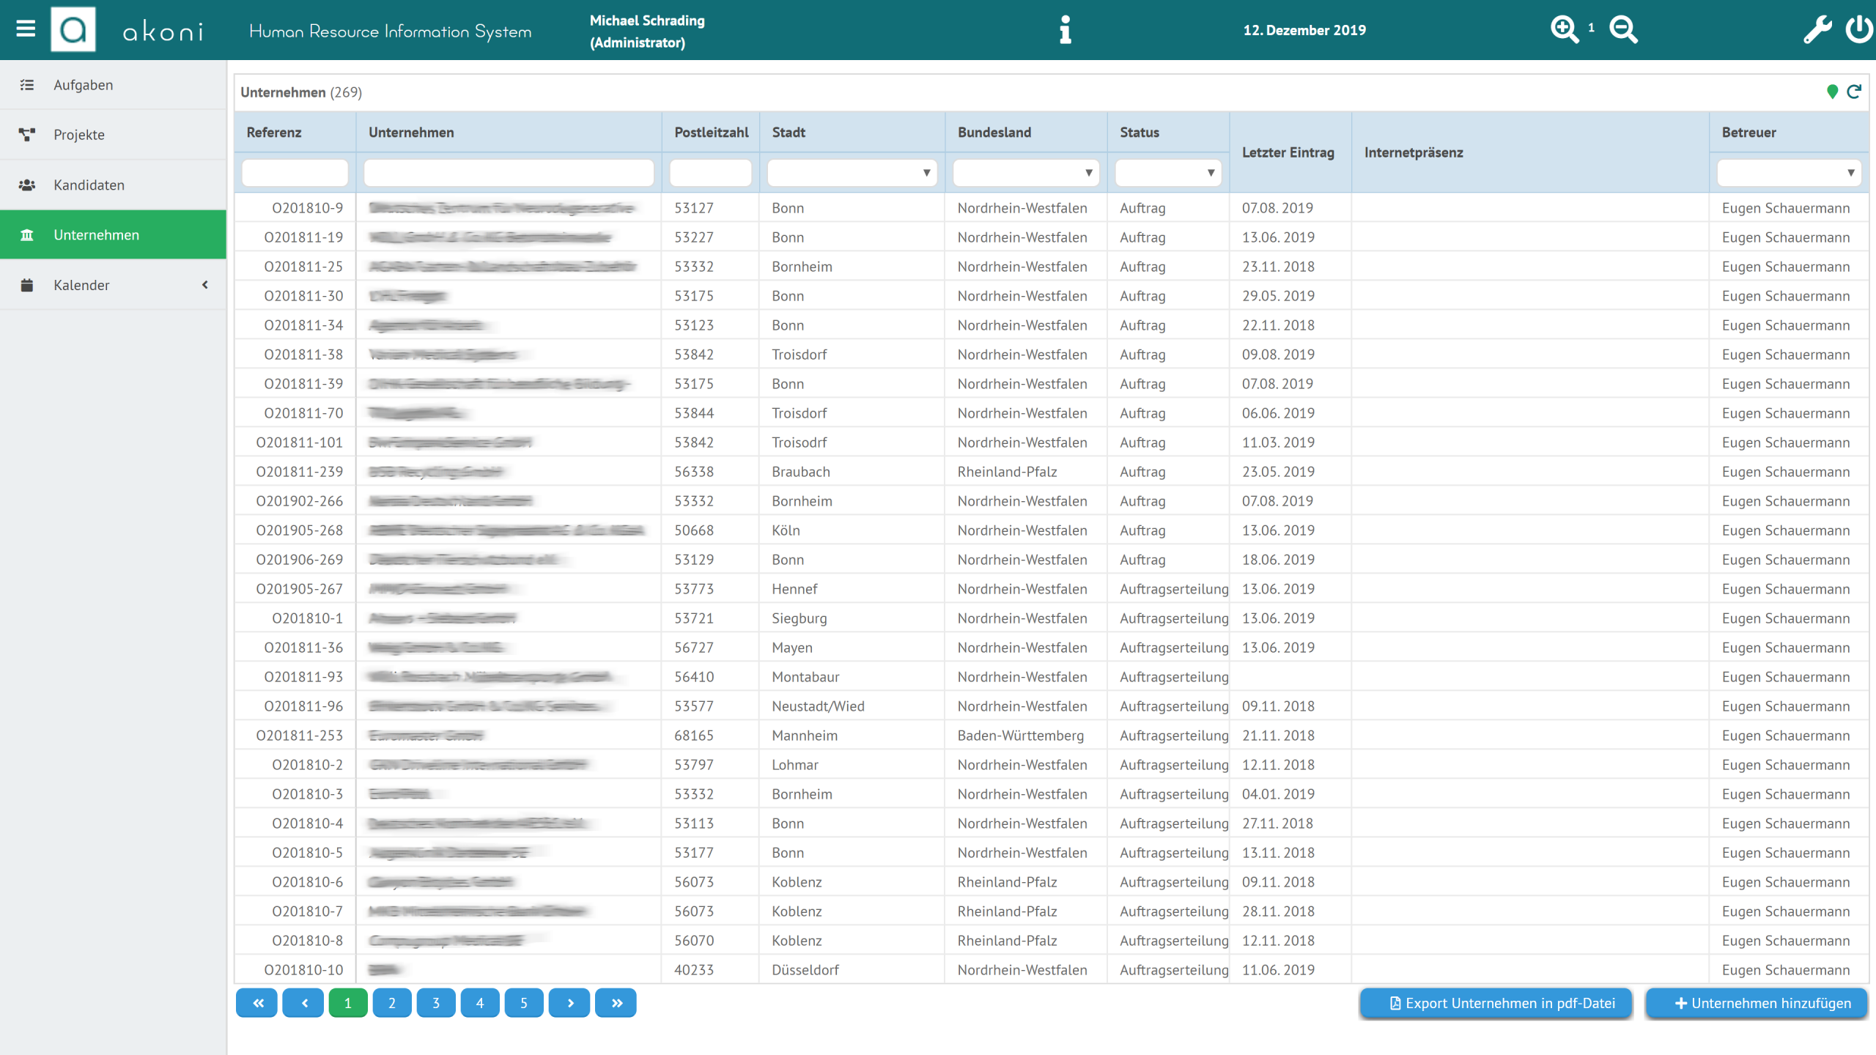Collapse the Kalender sidebar entry
1876x1055 pixels.
point(205,284)
